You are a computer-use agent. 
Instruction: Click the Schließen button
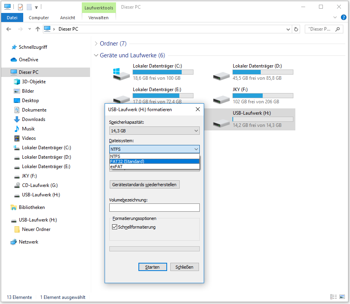(184, 267)
